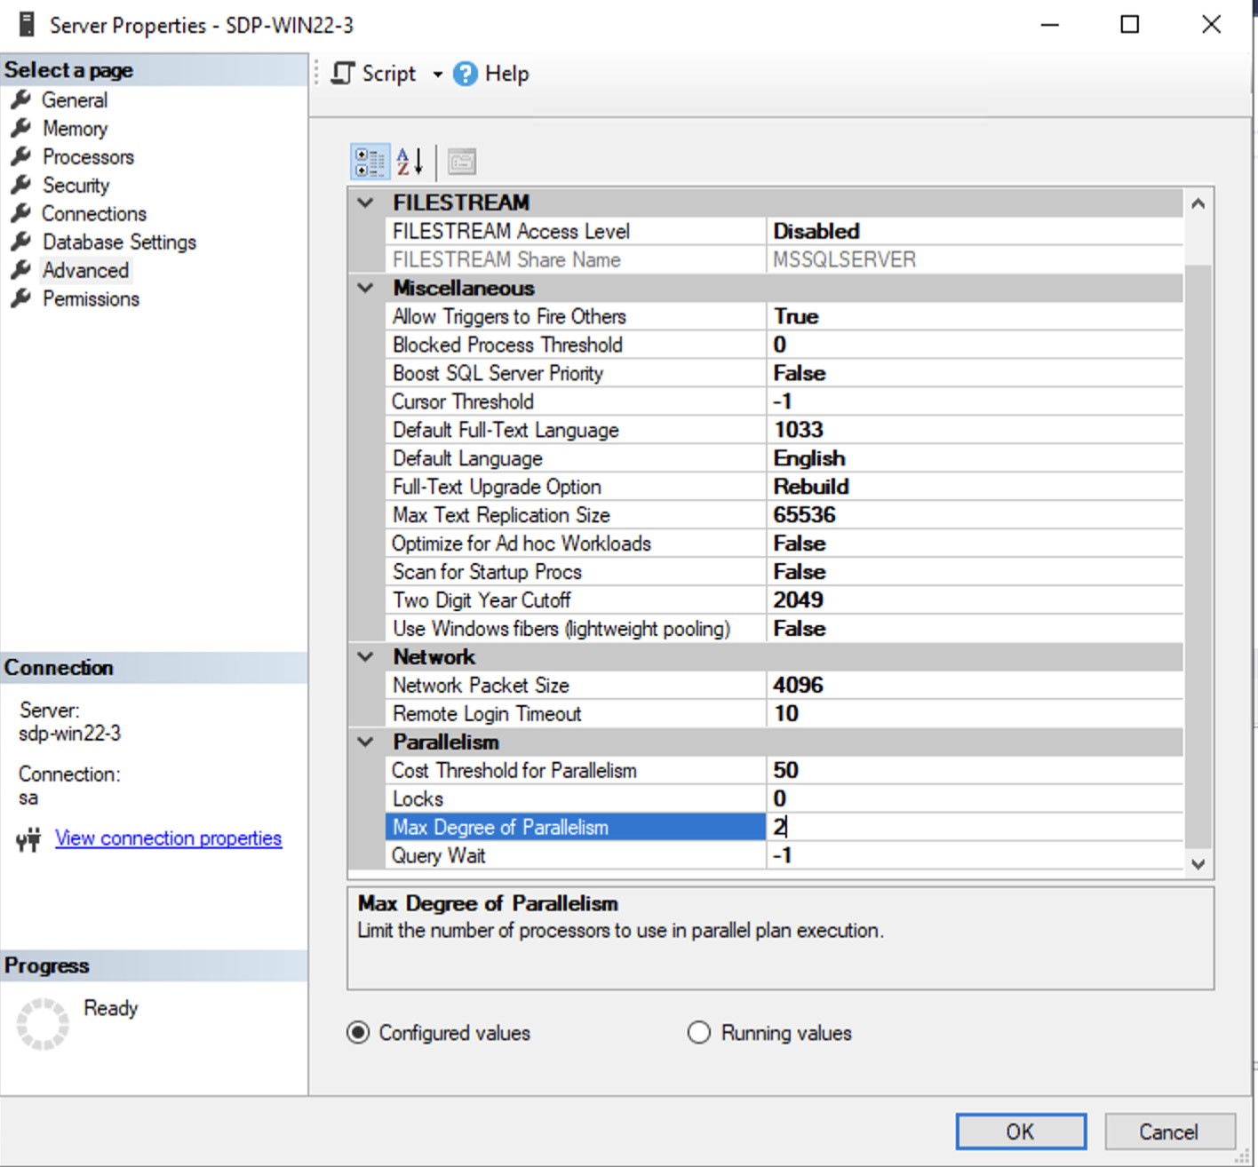Click the Property Pages icon

[462, 162]
